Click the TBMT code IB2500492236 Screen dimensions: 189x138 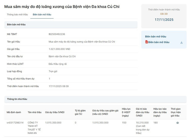click(x=57, y=34)
